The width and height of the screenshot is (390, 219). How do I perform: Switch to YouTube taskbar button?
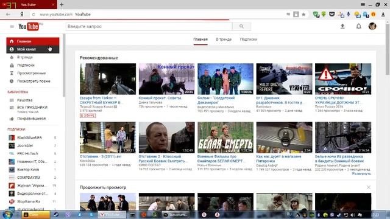tap(112, 215)
